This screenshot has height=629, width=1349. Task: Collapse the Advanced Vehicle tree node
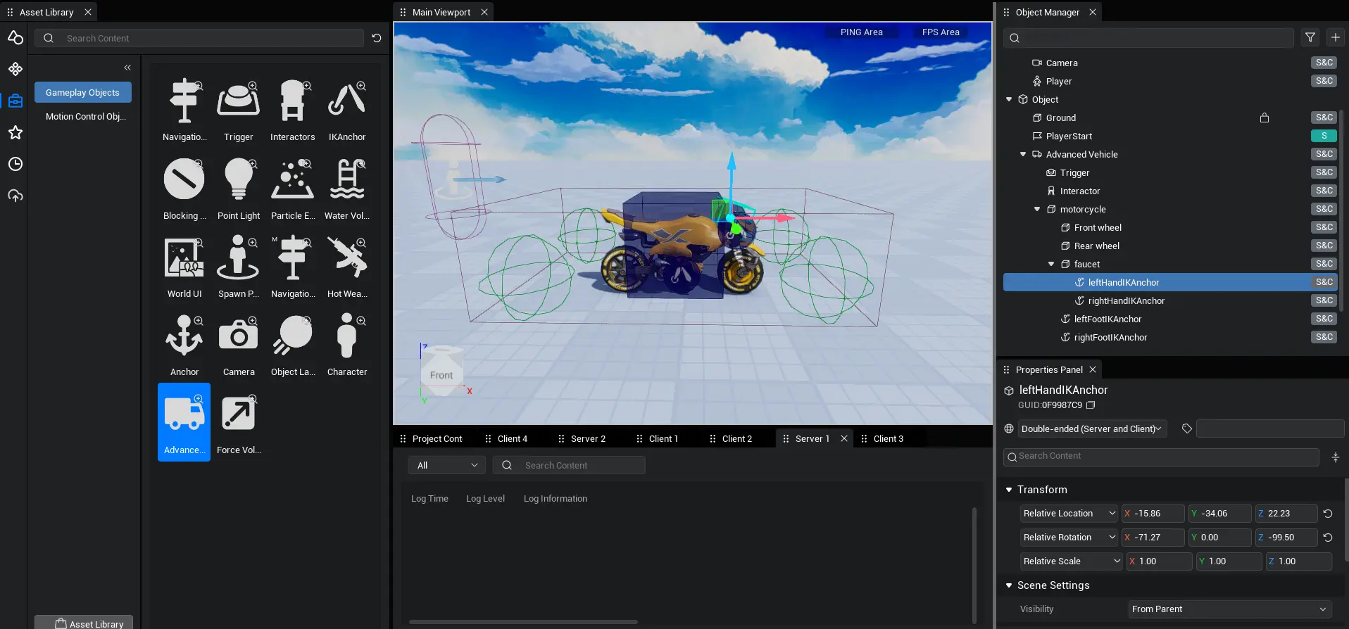1023,154
